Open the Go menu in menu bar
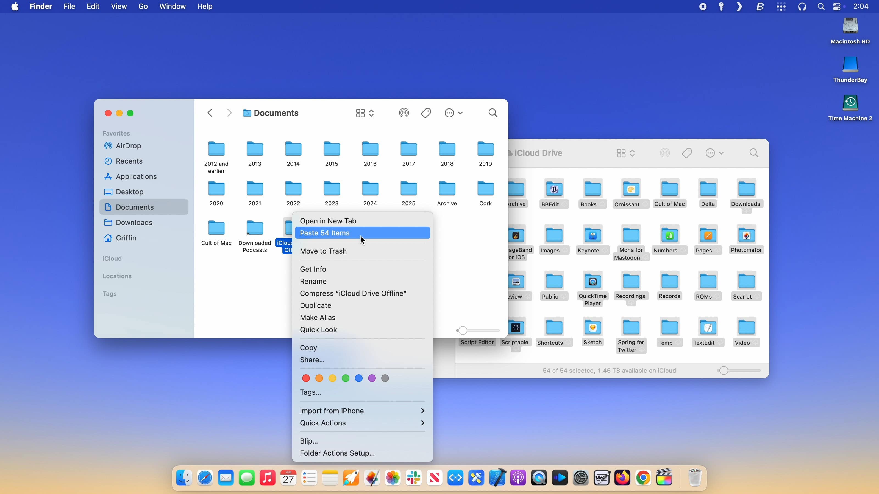This screenshot has height=494, width=879. point(143,7)
